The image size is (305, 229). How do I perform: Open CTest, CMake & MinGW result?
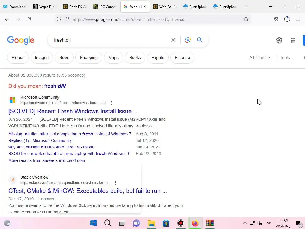[x=88, y=191]
